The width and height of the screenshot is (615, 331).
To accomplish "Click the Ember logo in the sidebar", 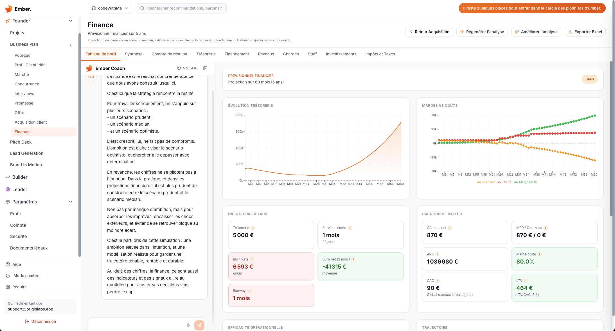I will tap(8, 9).
